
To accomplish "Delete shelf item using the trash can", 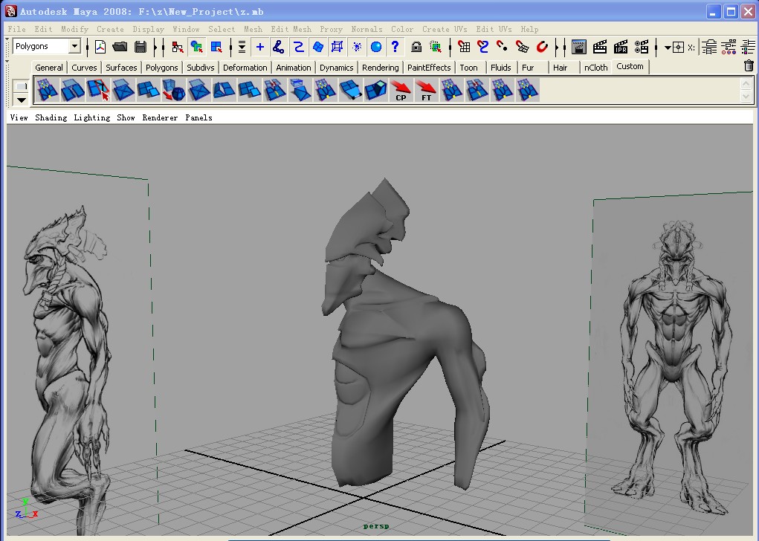I will tap(749, 66).
